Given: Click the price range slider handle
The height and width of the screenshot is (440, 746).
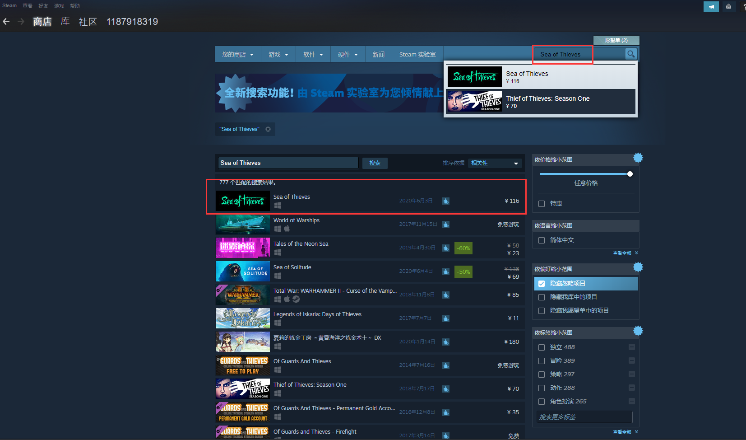Looking at the screenshot, I should pyautogui.click(x=630, y=174).
